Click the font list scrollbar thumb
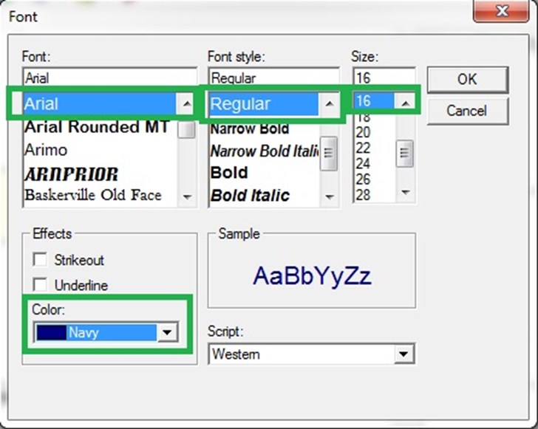The height and width of the screenshot is (429, 538). coord(188,129)
